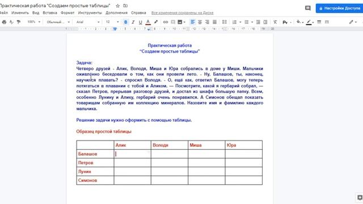Justify the text alignment
The width and height of the screenshot is (363, 204).
(x=214, y=22)
